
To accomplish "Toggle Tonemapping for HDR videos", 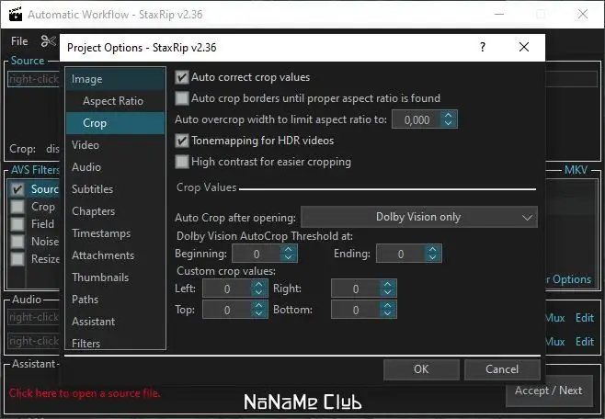I will [182, 141].
